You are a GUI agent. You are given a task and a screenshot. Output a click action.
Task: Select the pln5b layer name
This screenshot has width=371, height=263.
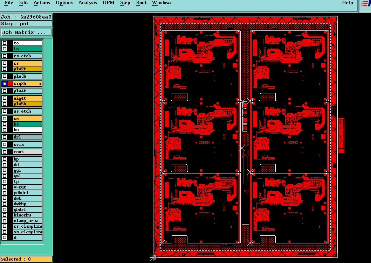pos(28,104)
